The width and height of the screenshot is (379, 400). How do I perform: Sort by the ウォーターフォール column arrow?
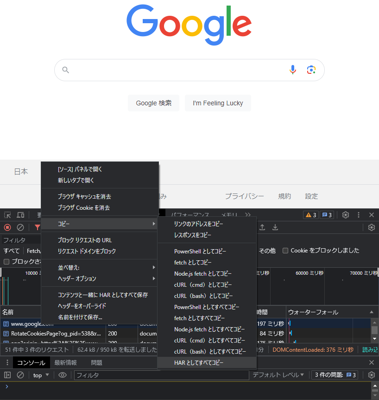coord(372,312)
